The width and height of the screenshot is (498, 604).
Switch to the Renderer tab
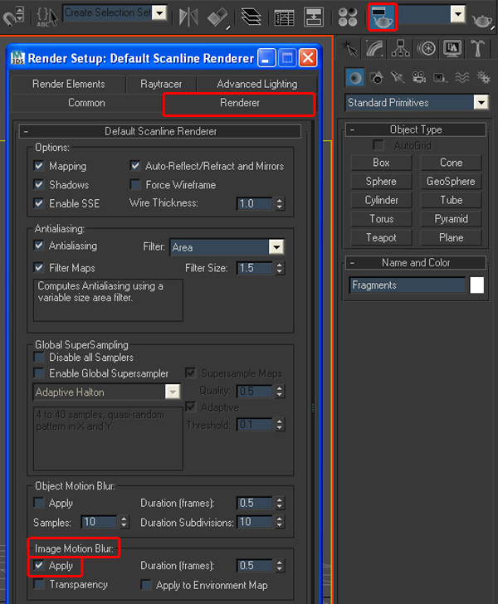(x=239, y=103)
